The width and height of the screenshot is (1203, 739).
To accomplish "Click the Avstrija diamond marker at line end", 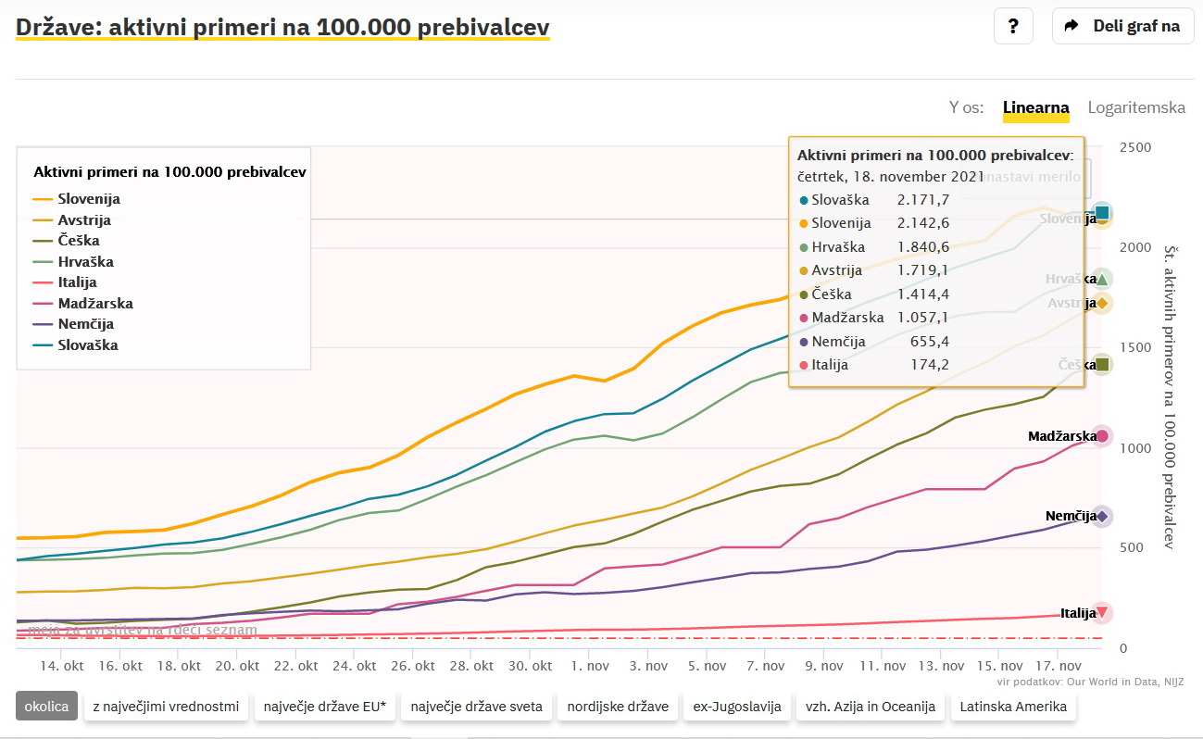I will (x=1102, y=303).
